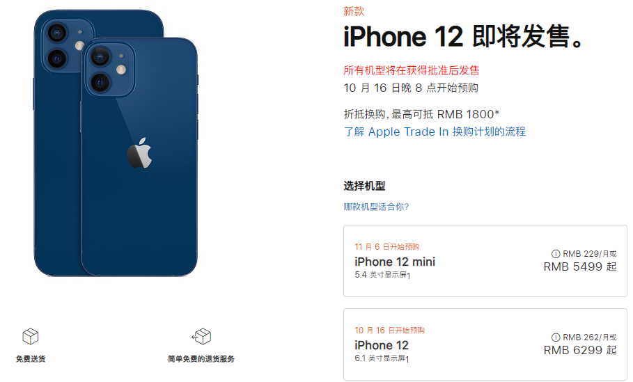Click the 选择机型 heading
633x382 pixels.
[364, 186]
